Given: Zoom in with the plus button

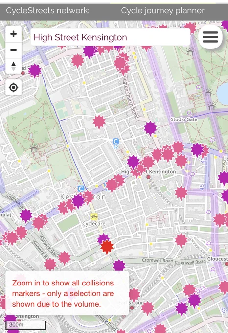Looking at the screenshot, I should (13, 34).
